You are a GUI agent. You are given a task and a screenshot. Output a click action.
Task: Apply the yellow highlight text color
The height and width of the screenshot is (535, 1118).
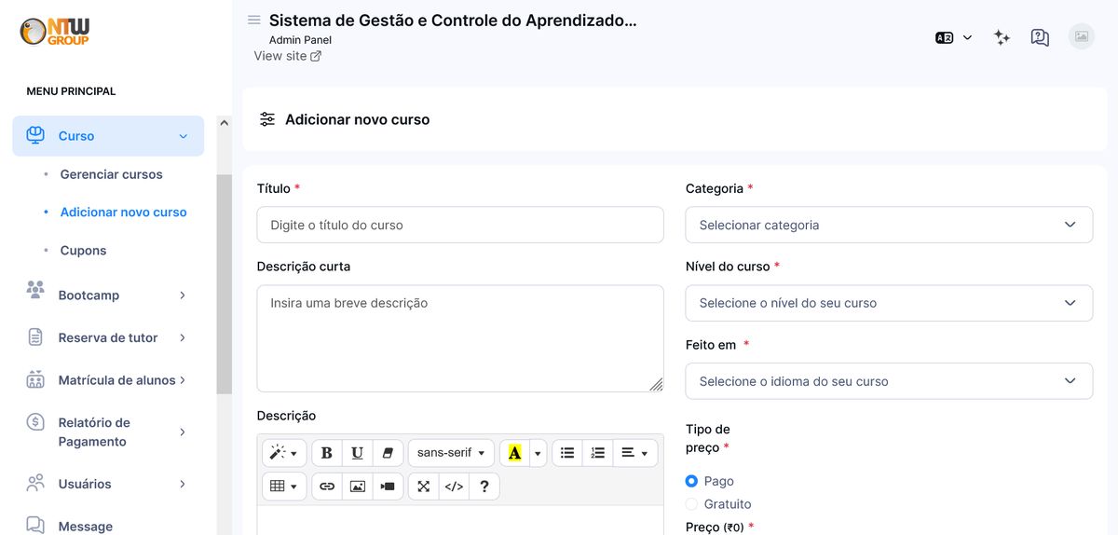(514, 453)
